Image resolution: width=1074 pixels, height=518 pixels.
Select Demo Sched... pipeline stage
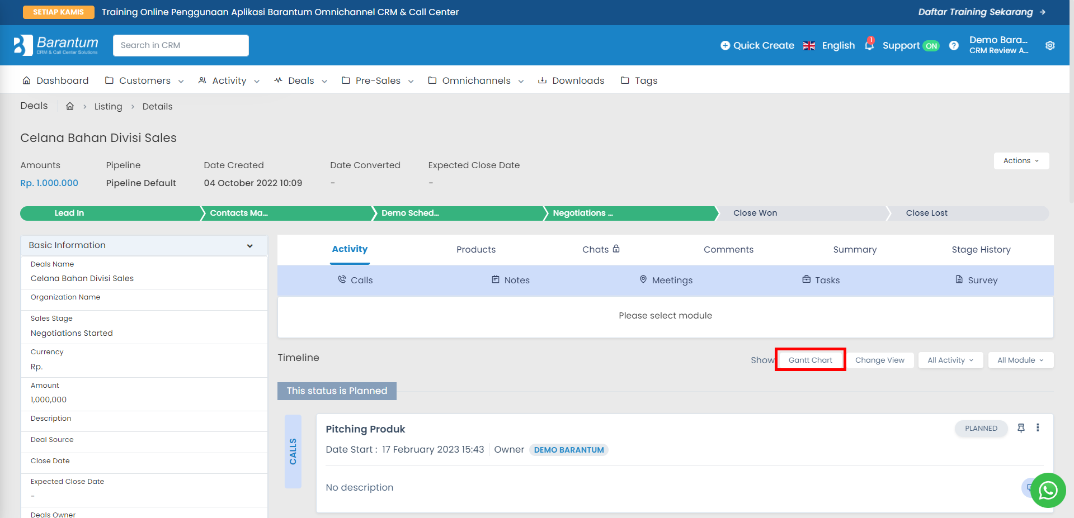[459, 213]
